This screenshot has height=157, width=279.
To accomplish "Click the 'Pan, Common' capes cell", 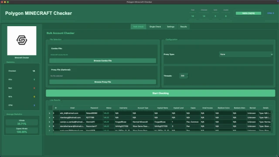I will tap(193, 122).
